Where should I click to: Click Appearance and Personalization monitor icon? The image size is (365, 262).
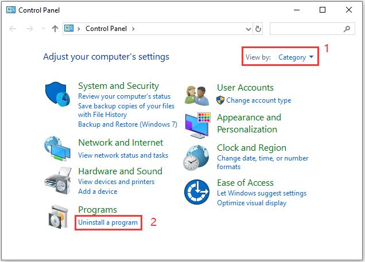(x=197, y=126)
